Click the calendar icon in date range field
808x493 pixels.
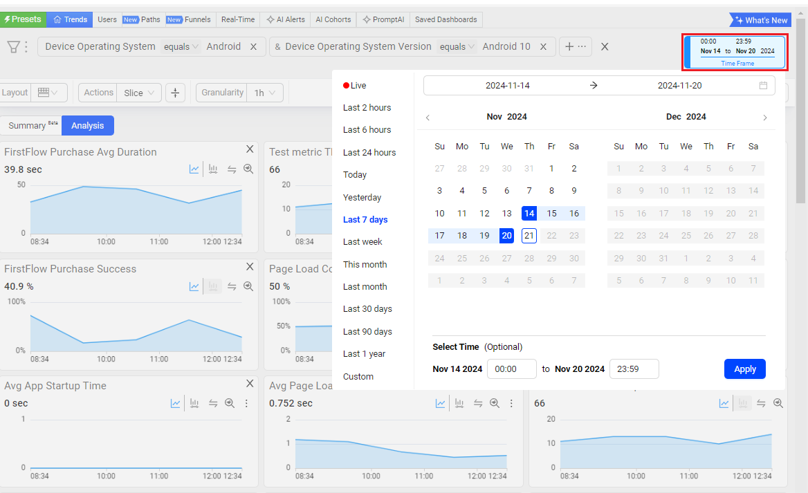tap(763, 86)
